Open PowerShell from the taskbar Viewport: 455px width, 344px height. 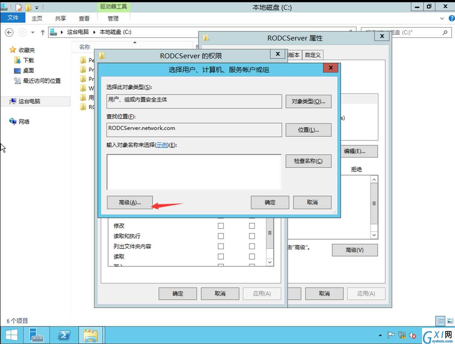64,335
